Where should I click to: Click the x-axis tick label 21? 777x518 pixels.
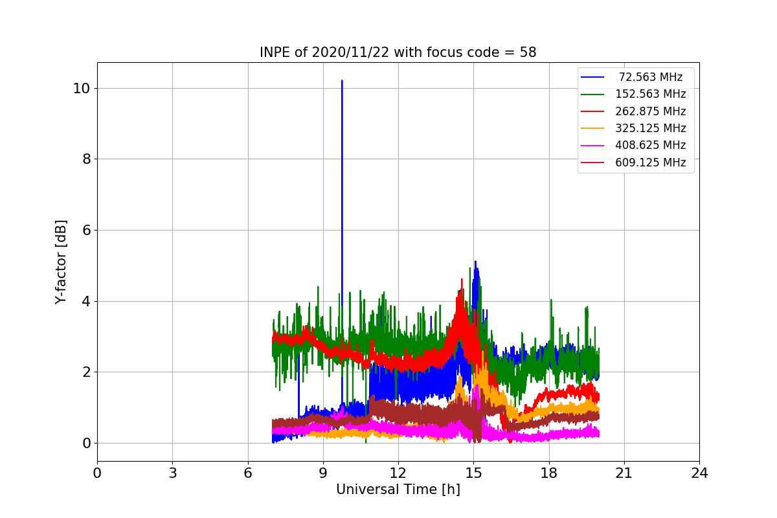pyautogui.click(x=624, y=473)
